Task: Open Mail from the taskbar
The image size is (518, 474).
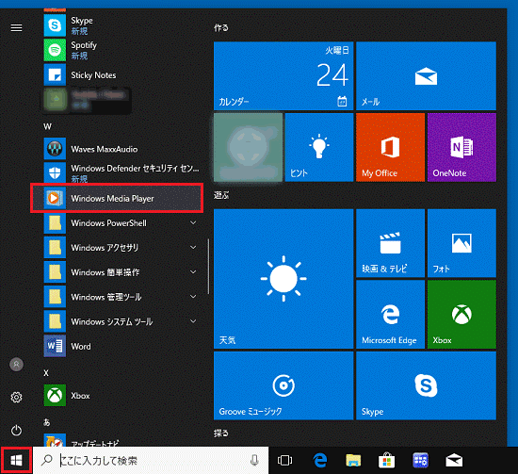Action: click(x=454, y=460)
